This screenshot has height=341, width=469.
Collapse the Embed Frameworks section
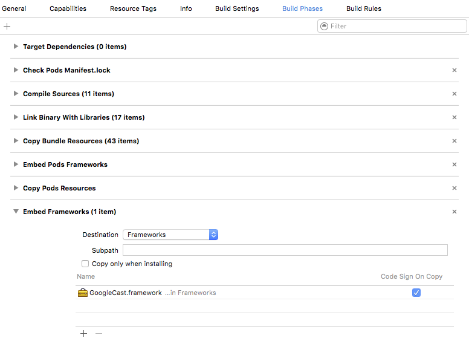click(x=16, y=212)
